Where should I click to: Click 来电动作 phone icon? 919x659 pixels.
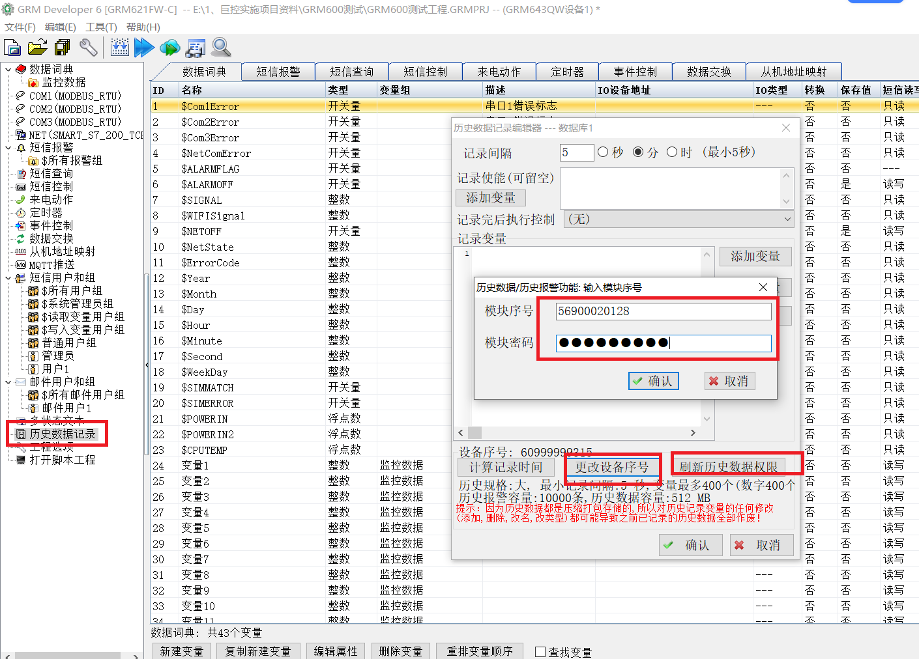point(21,200)
